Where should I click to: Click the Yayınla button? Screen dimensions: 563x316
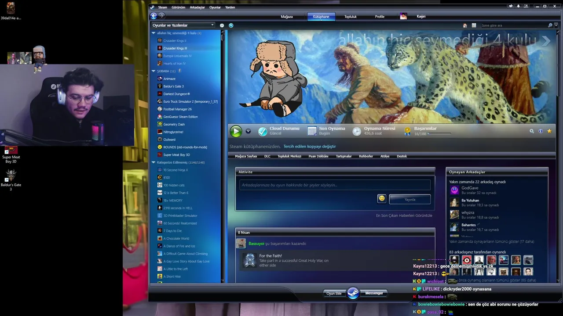tap(409, 199)
